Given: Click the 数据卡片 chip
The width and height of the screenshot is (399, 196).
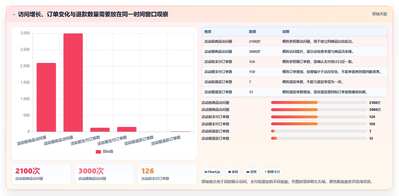Looking at the screenshot, I should [x=272, y=172].
